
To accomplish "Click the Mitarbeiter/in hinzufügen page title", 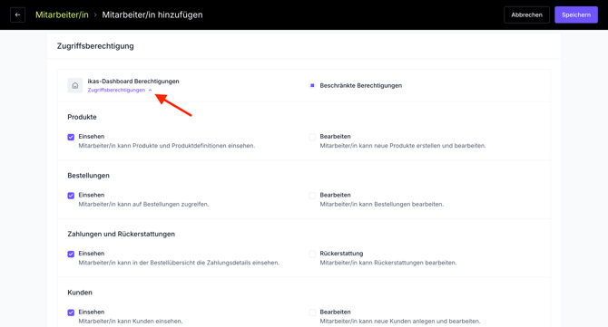I will (152, 15).
